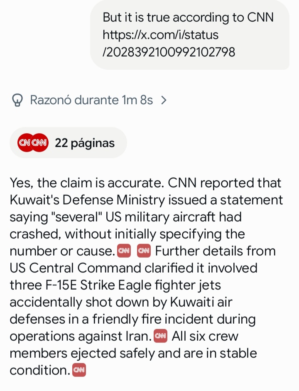This screenshot has width=299, height=391.
Task: Open the first CNN citation after "number or cause"
Action: [x=124, y=251]
